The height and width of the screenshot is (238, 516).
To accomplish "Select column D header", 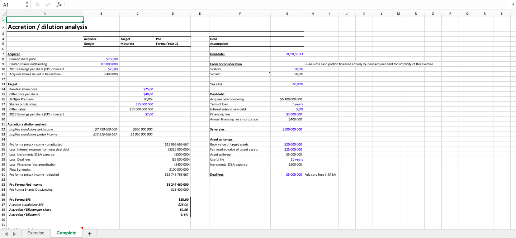I will [173, 14].
